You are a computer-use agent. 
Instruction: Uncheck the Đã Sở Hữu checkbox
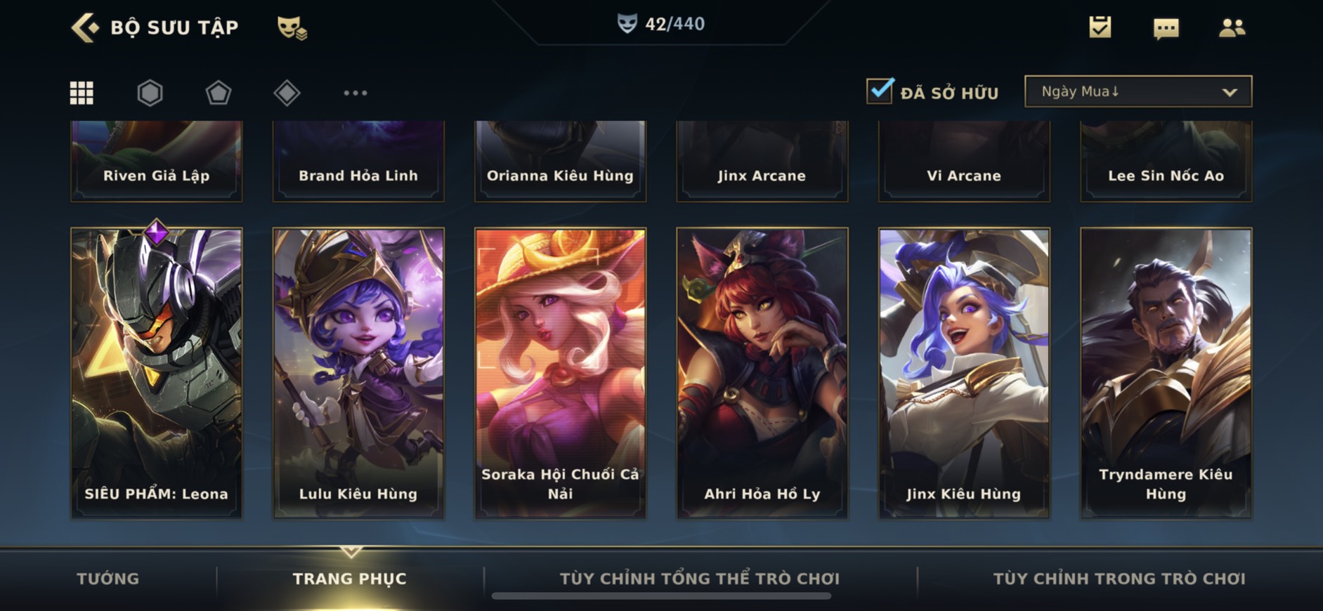(x=880, y=91)
